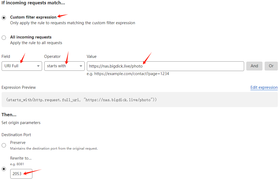Select the Preserve destination port option
The image size is (280, 180).
click(x=4, y=145)
